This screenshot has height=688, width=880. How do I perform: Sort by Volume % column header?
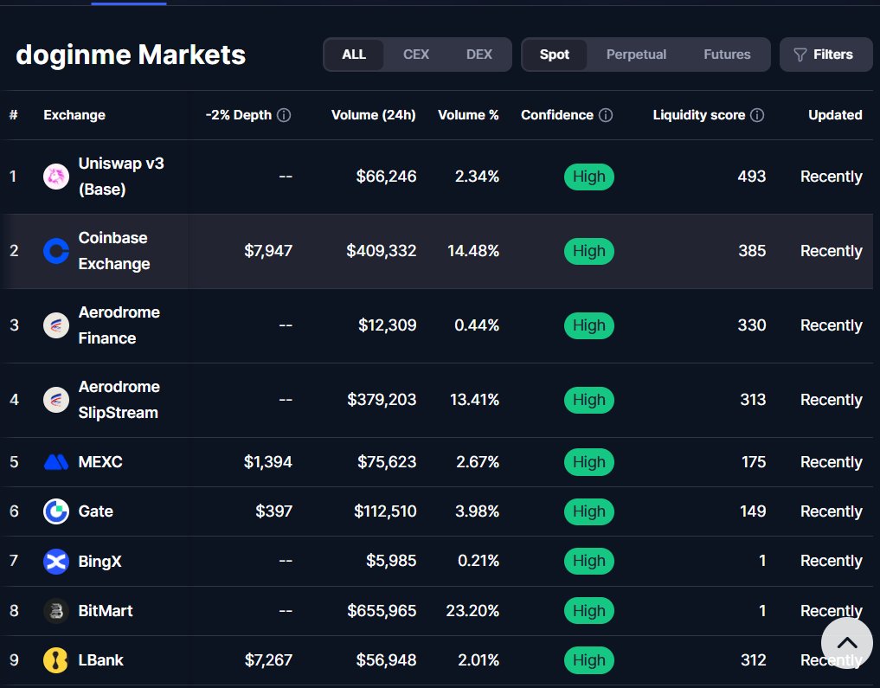pos(468,115)
